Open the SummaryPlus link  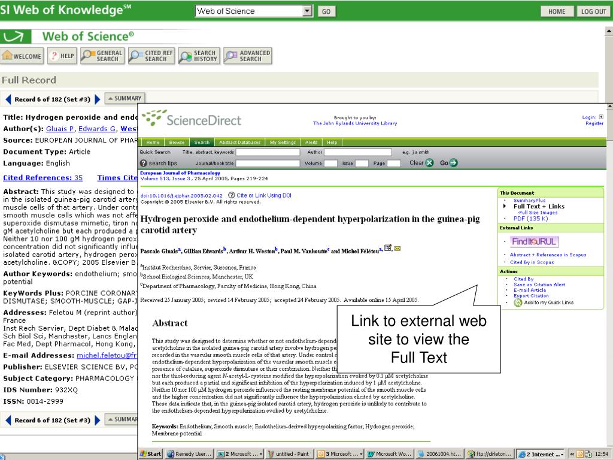529,200
